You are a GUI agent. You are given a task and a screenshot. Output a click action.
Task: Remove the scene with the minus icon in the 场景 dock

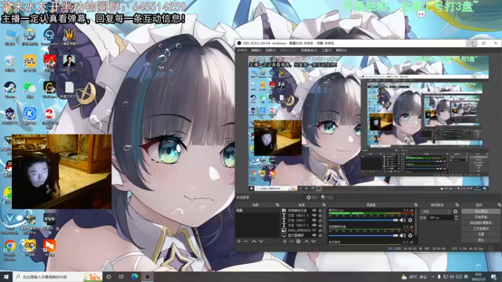pos(246,241)
